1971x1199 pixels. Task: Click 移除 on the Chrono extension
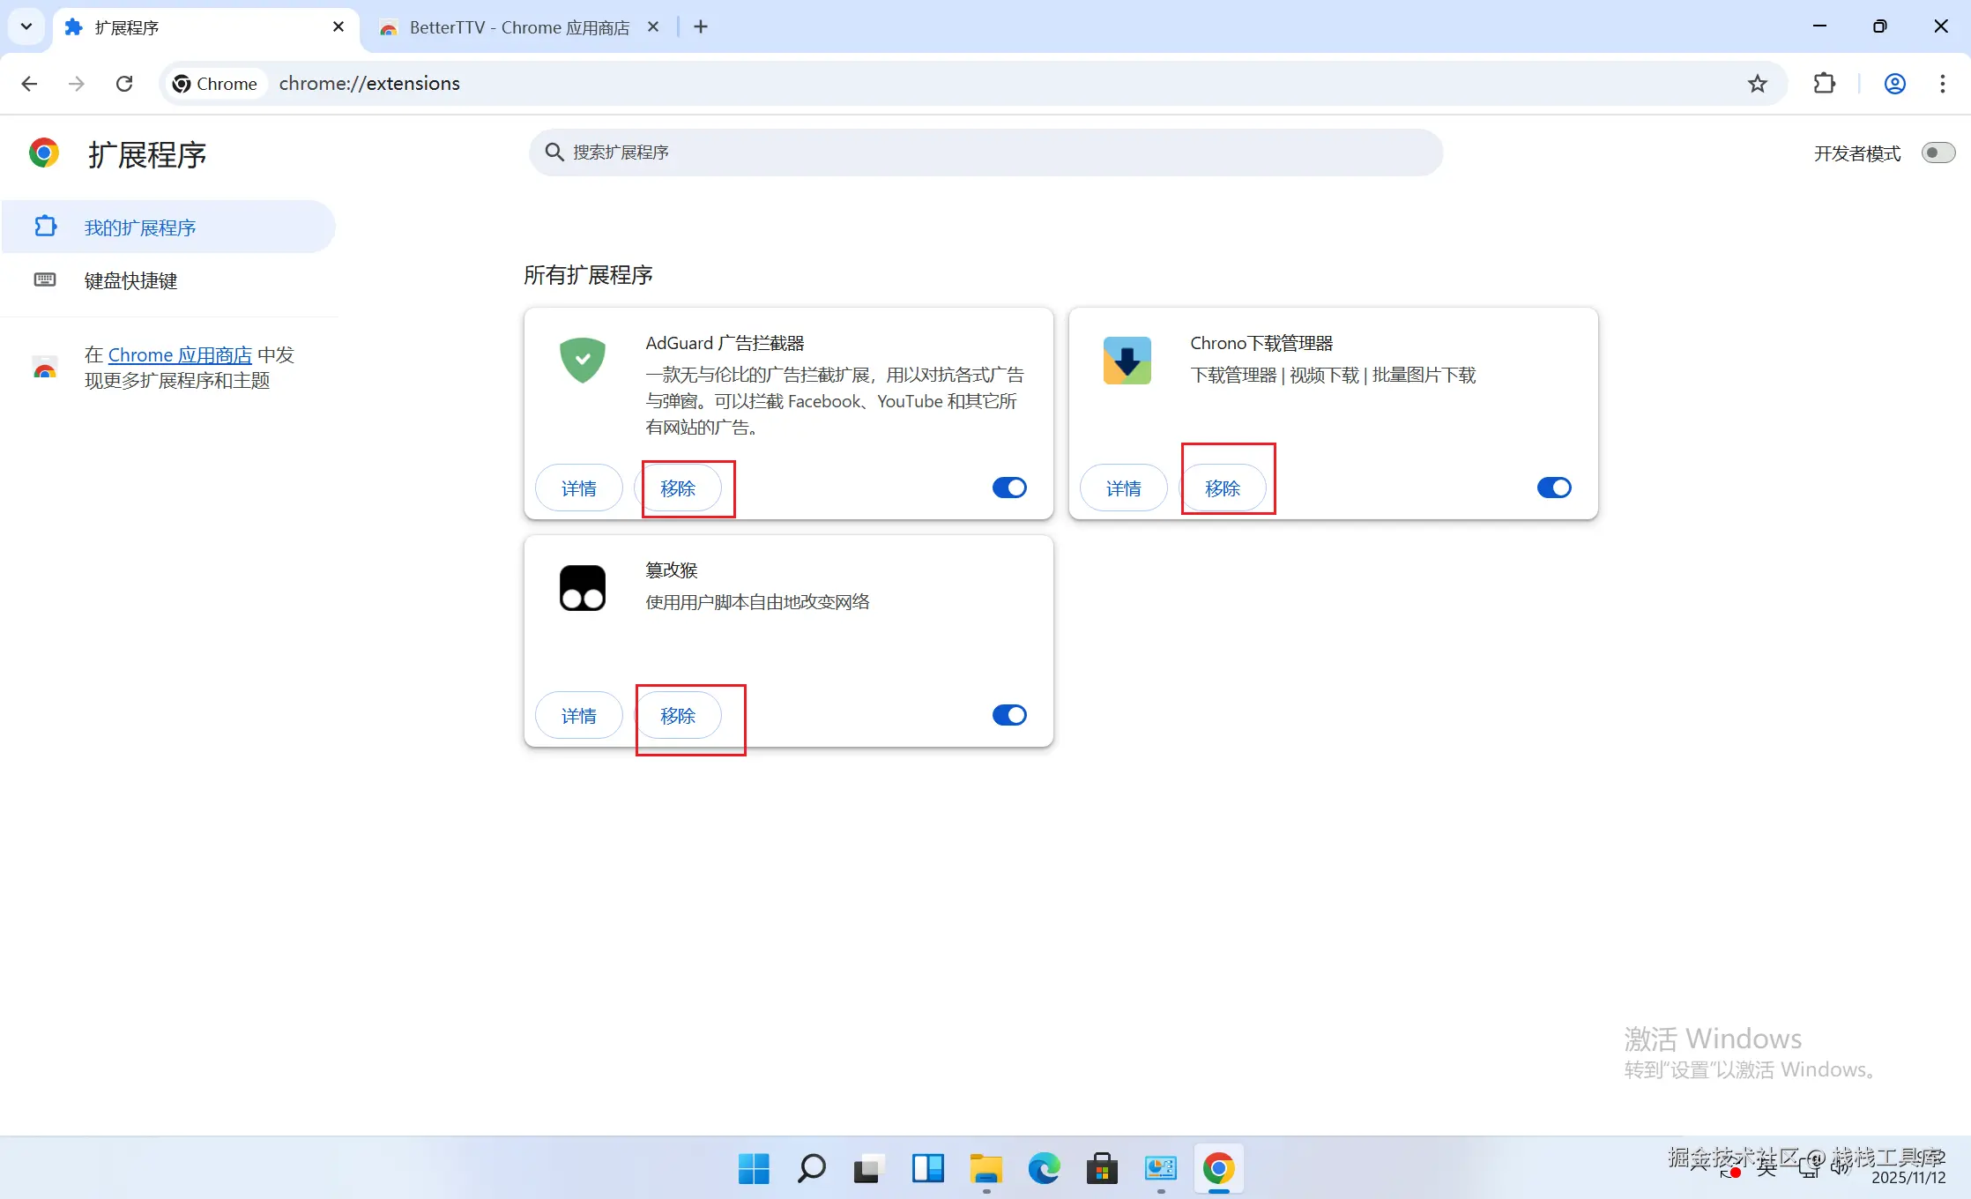pyautogui.click(x=1222, y=488)
